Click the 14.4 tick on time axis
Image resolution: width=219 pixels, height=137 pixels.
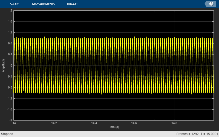pyautogui.click(x=94, y=123)
